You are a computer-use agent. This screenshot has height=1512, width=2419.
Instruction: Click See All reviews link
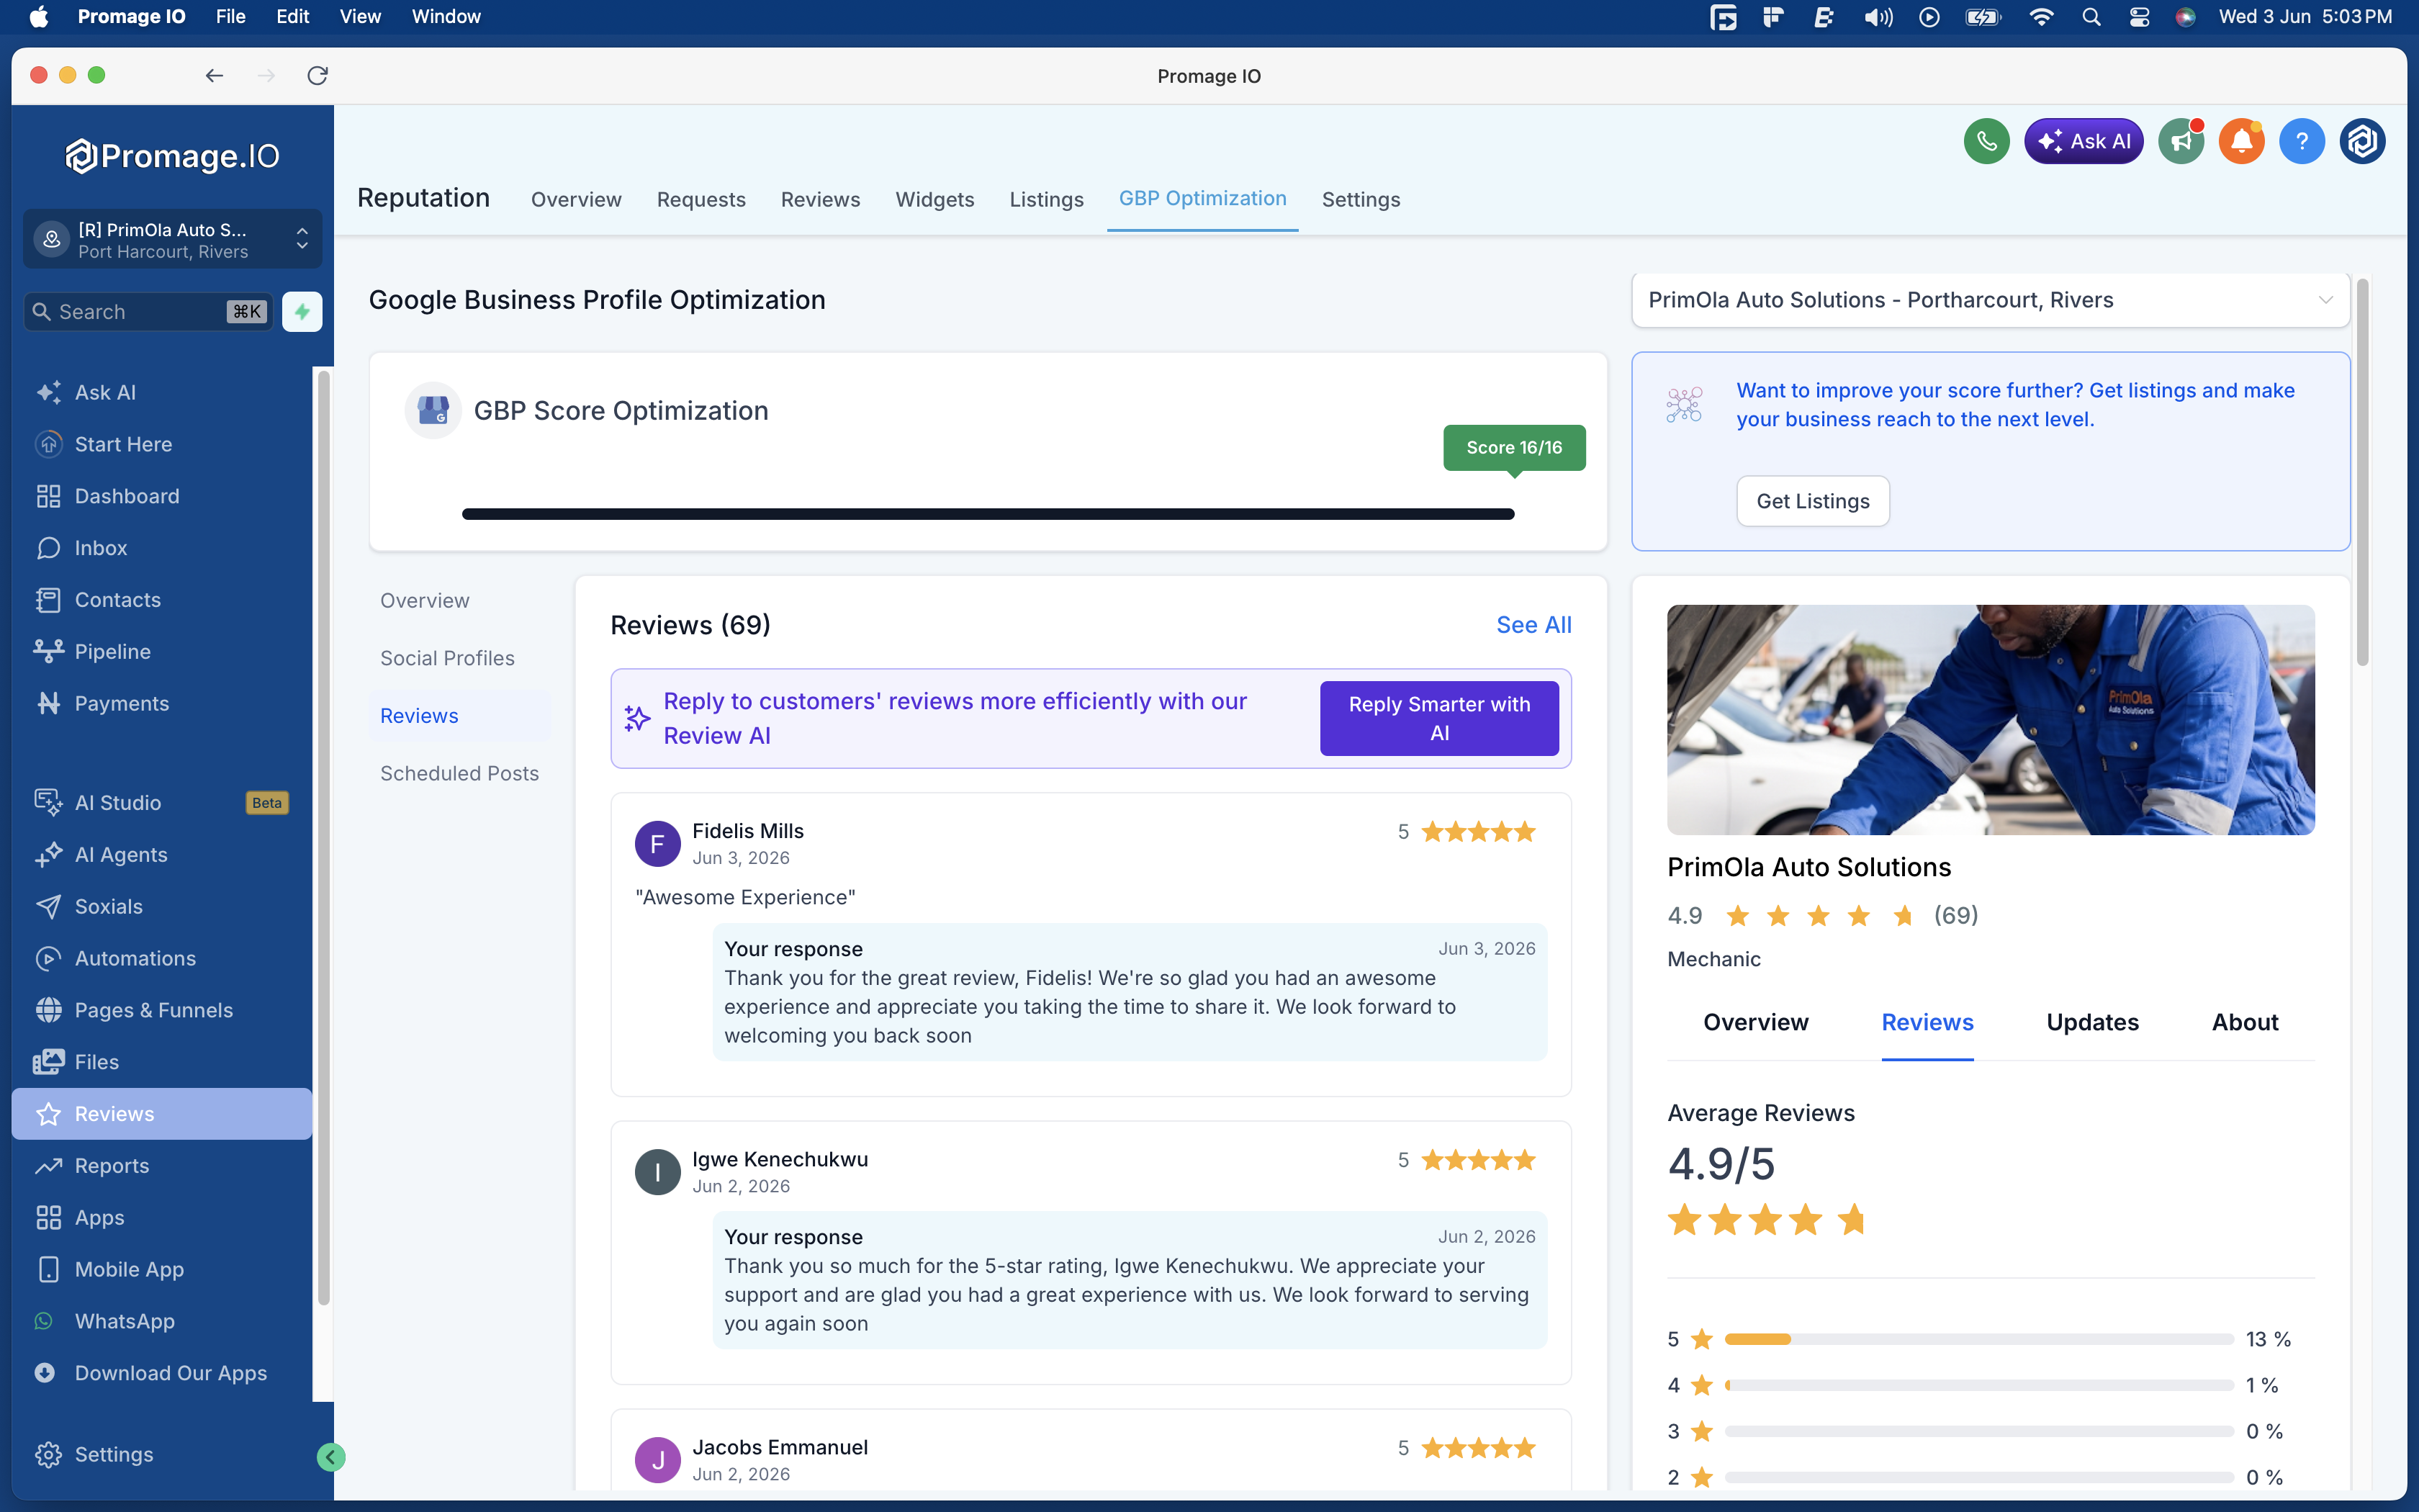pos(1533,625)
